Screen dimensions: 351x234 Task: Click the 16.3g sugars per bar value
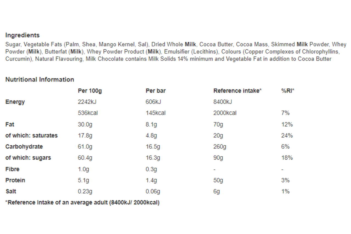[x=153, y=158]
